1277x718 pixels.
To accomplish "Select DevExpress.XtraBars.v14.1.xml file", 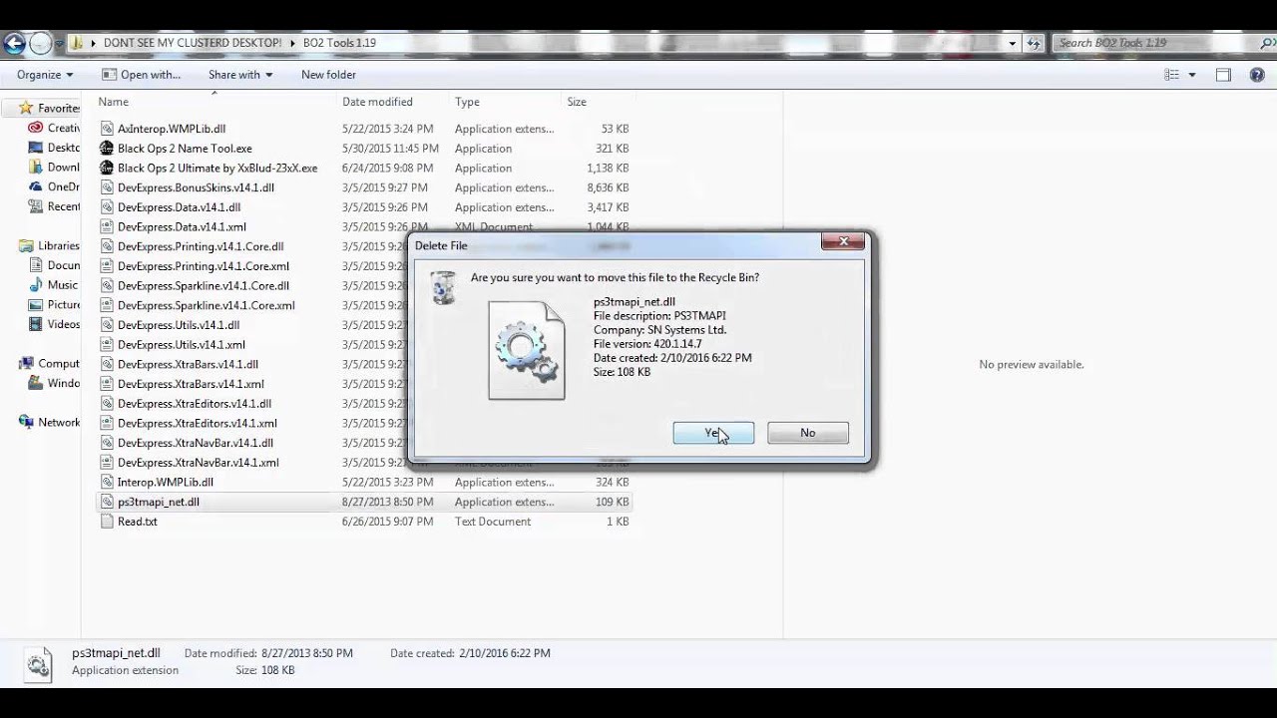I will pyautogui.click(x=191, y=384).
